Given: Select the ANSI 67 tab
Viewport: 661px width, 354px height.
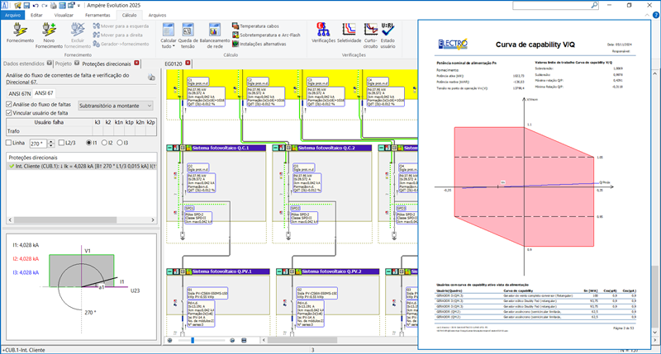Looking at the screenshot, I should [44, 93].
